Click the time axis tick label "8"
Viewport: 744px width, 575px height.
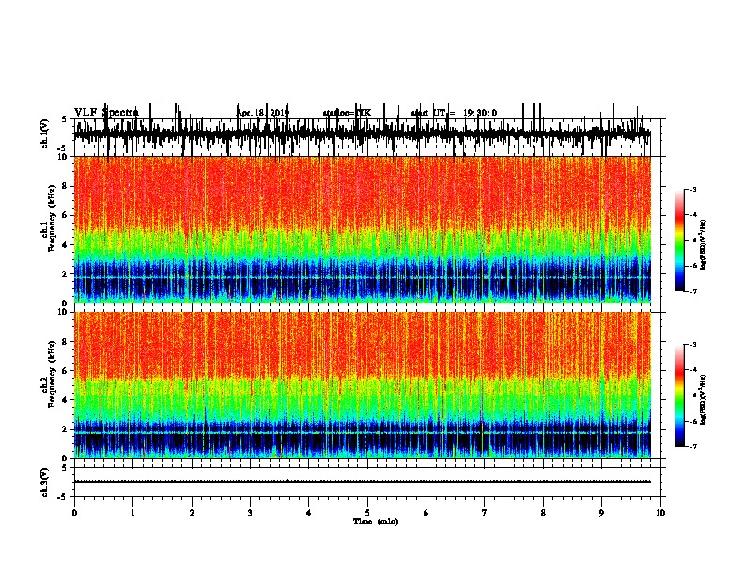[x=543, y=513]
